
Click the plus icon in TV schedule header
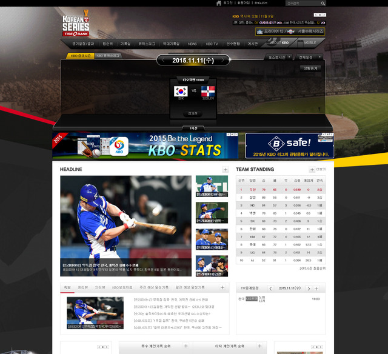[x=316, y=289]
